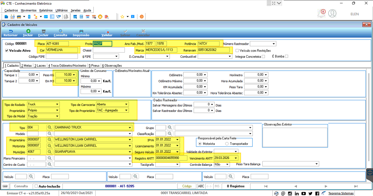Viewport: 373px width, 196px height.
Task: Print with the Impressão icon
Action: pyautogui.click(x=81, y=33)
